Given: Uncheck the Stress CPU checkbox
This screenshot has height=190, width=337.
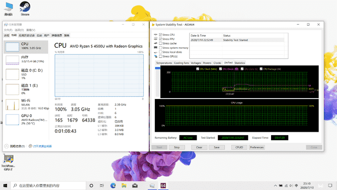Looking at the screenshot, I should tap(160, 35).
